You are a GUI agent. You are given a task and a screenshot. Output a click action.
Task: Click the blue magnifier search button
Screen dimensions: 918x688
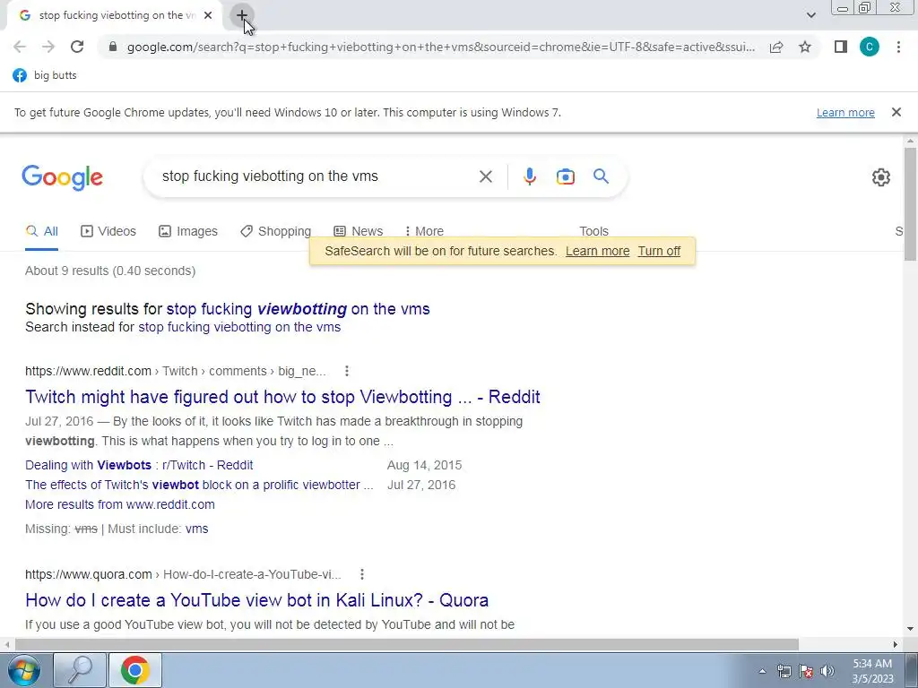pos(601,176)
